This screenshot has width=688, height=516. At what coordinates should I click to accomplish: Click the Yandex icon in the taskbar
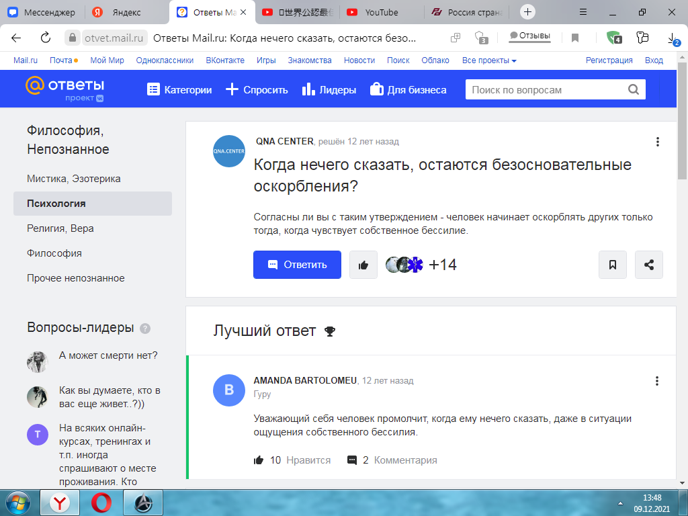tap(59, 503)
